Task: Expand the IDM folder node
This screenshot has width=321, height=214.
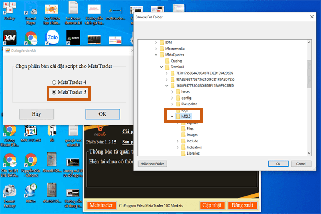Action: [x=156, y=43]
